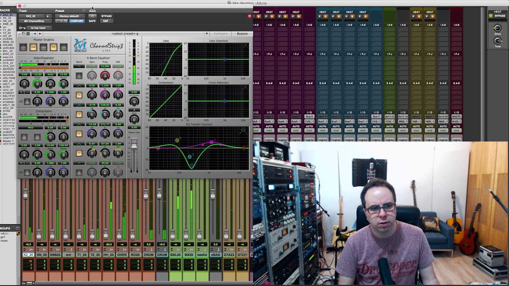Click the HEAT Drive knob
Image resolution: width=509 pixels, height=286 pixels.
[497, 28]
